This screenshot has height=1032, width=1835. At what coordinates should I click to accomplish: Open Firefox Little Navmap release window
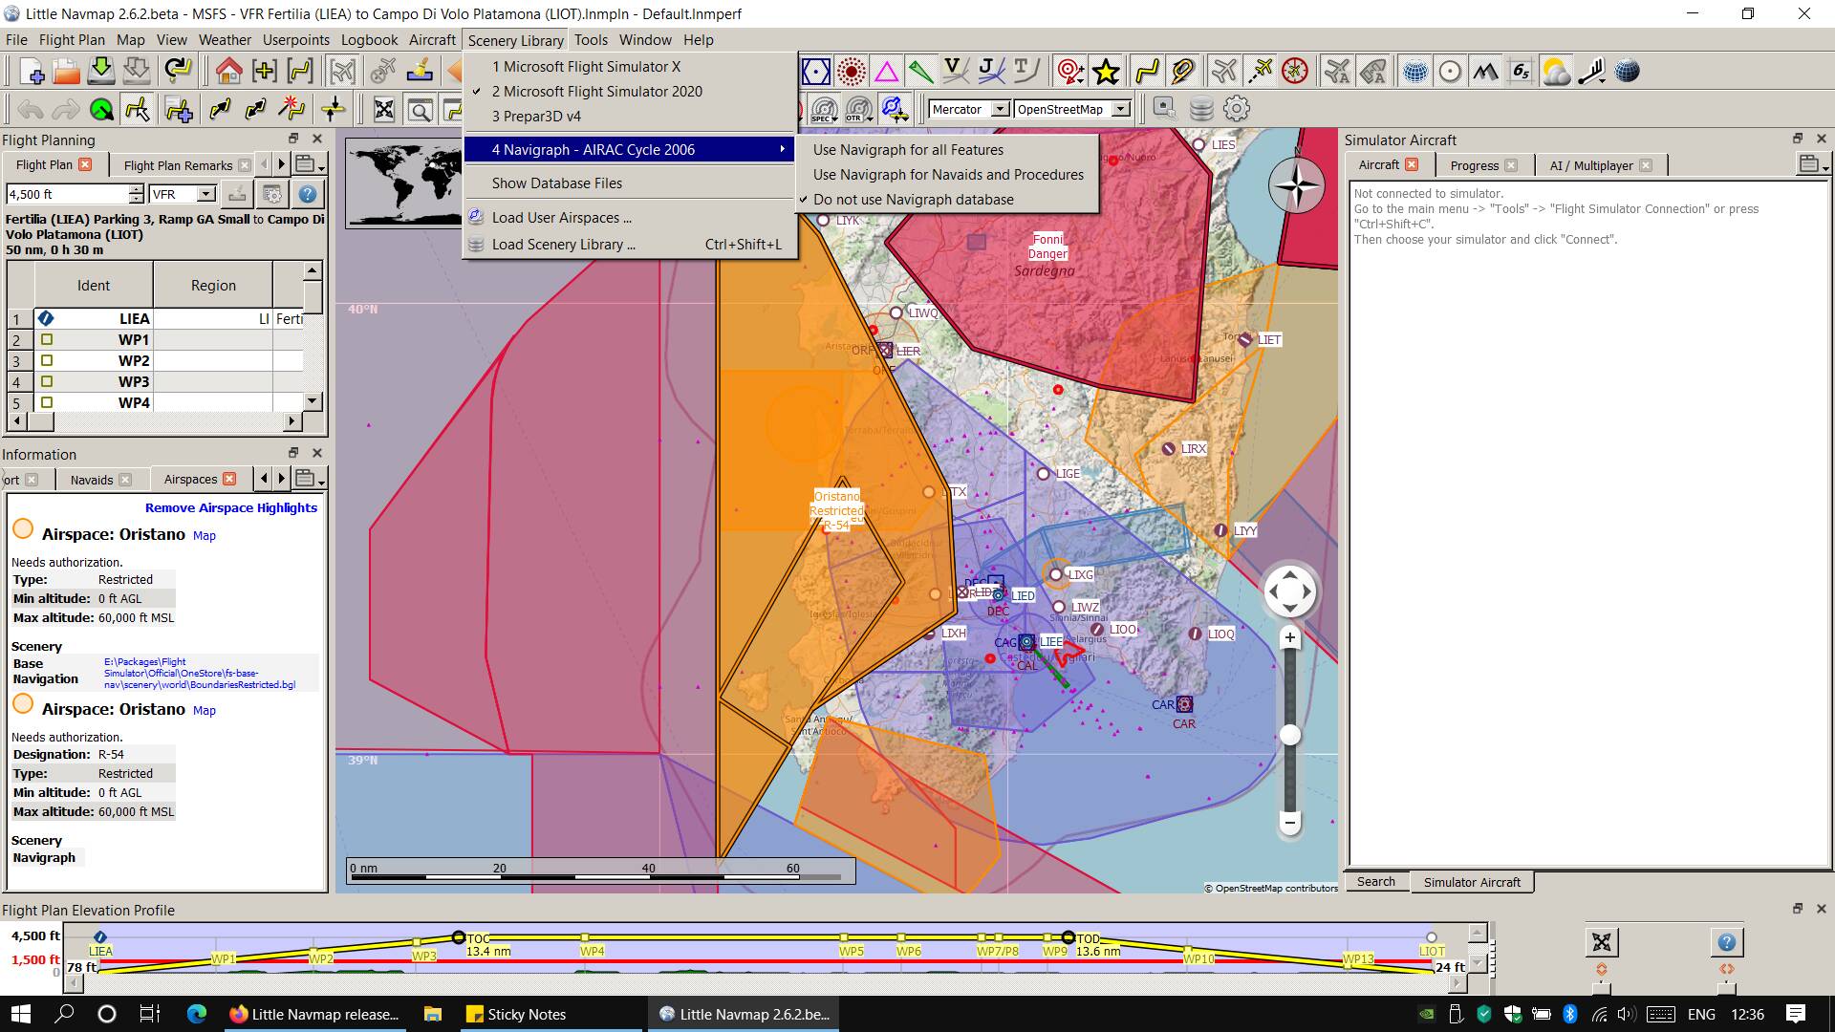pos(314,1014)
